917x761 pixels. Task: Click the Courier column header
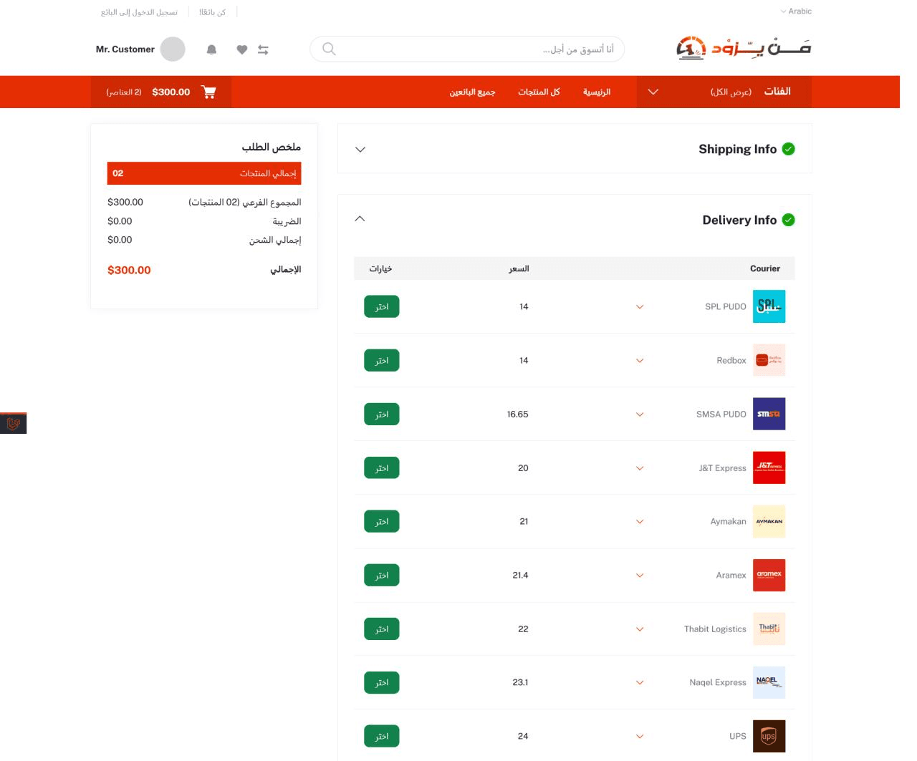tap(765, 268)
